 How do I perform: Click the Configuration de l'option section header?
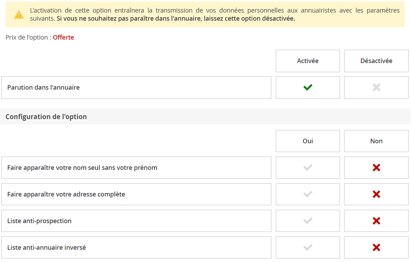point(46,117)
